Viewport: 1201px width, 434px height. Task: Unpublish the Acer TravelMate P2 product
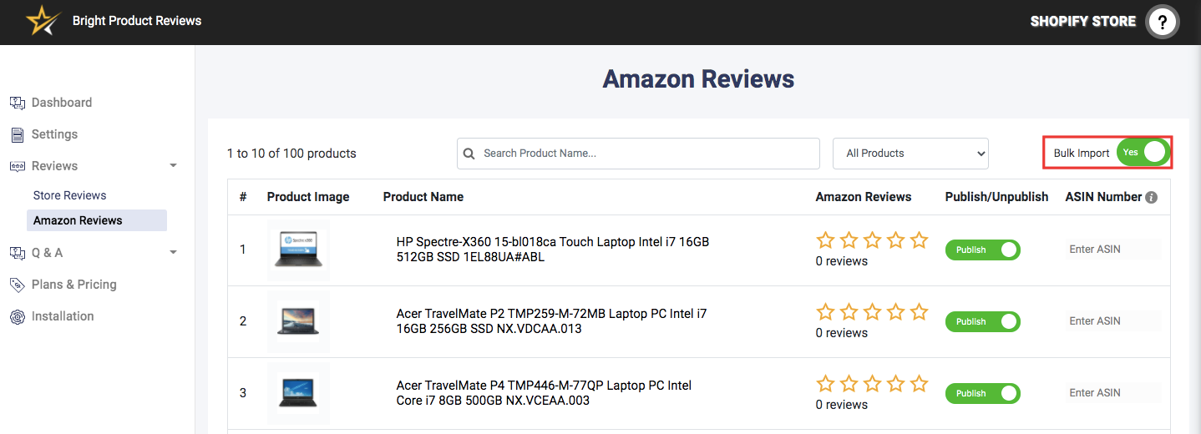(982, 321)
